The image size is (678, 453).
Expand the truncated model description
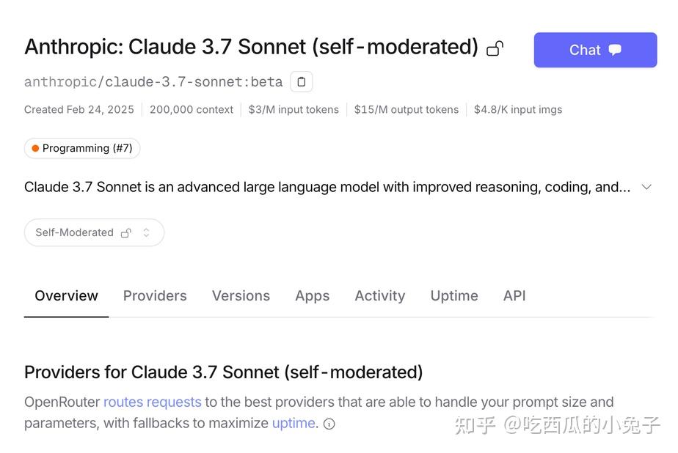tap(646, 187)
